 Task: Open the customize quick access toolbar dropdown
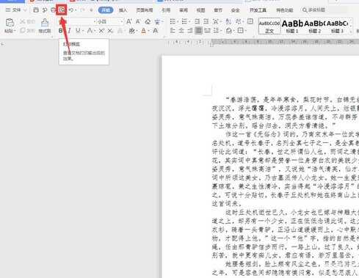click(91, 10)
